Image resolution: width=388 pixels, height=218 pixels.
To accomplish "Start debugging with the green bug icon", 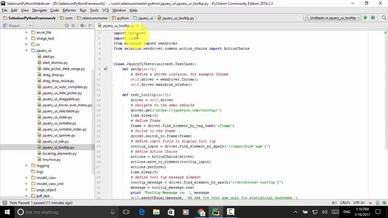I will (373, 18).
